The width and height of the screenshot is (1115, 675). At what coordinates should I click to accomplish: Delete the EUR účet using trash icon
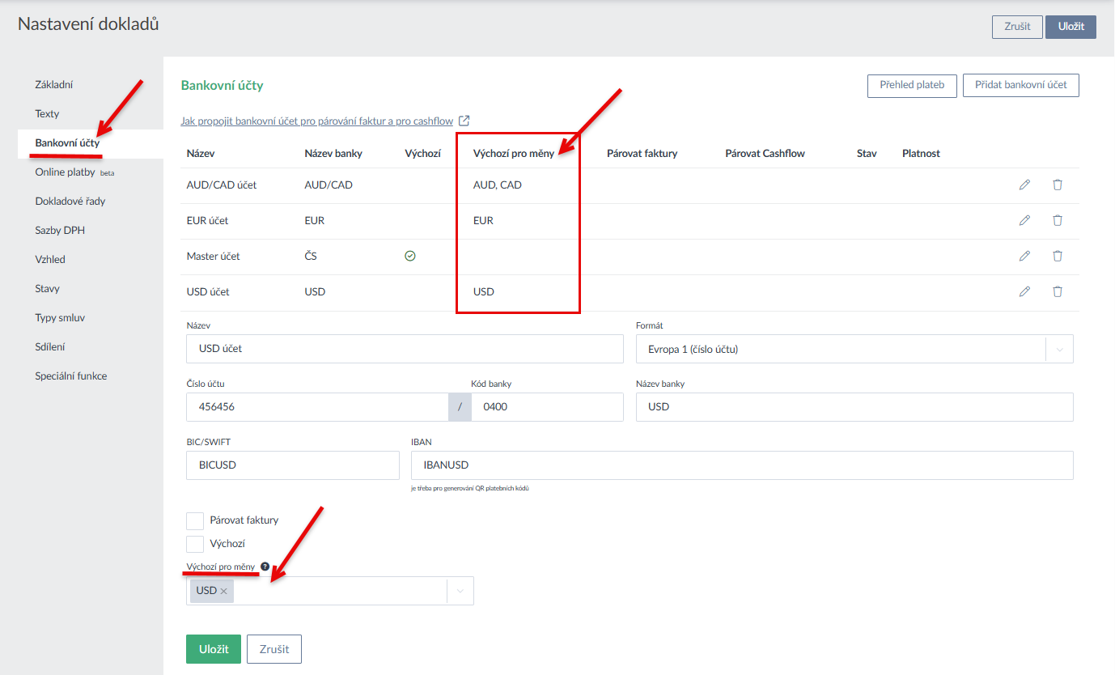click(1057, 220)
